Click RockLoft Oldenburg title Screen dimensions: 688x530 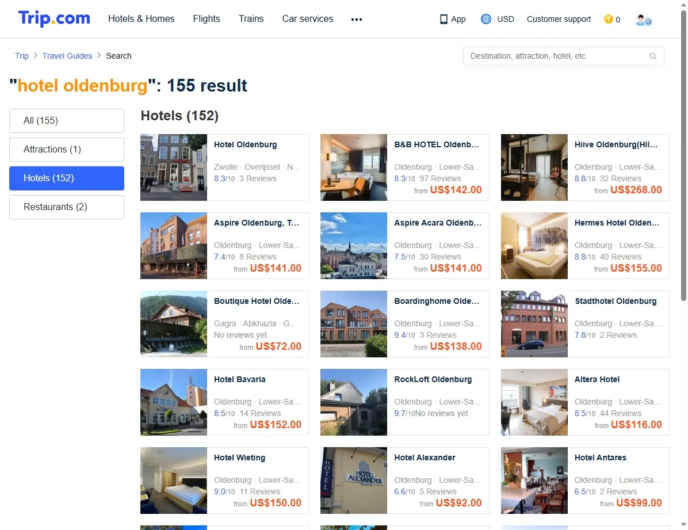(433, 379)
